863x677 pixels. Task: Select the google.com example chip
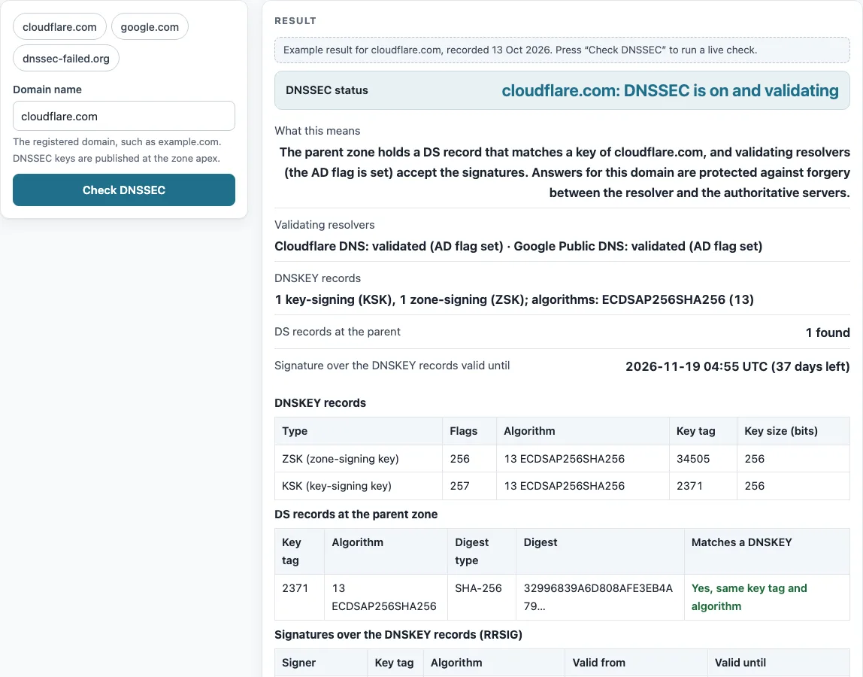pos(150,27)
